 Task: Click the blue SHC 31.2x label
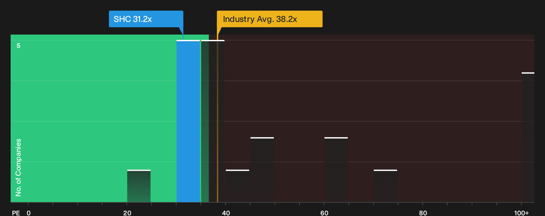146,19
